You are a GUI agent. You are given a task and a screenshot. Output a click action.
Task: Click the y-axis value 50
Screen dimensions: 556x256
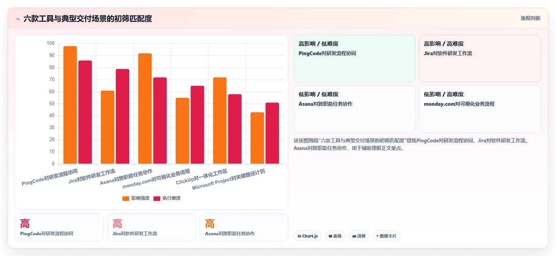pos(52,103)
